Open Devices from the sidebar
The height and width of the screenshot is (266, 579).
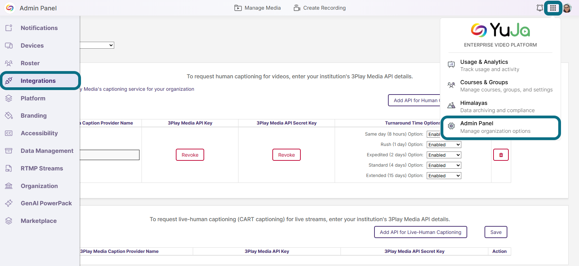(32, 46)
